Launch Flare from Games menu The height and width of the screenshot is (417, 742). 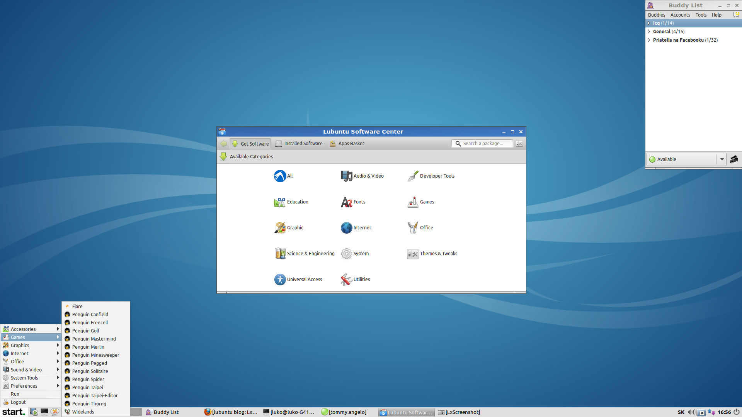coord(96,306)
